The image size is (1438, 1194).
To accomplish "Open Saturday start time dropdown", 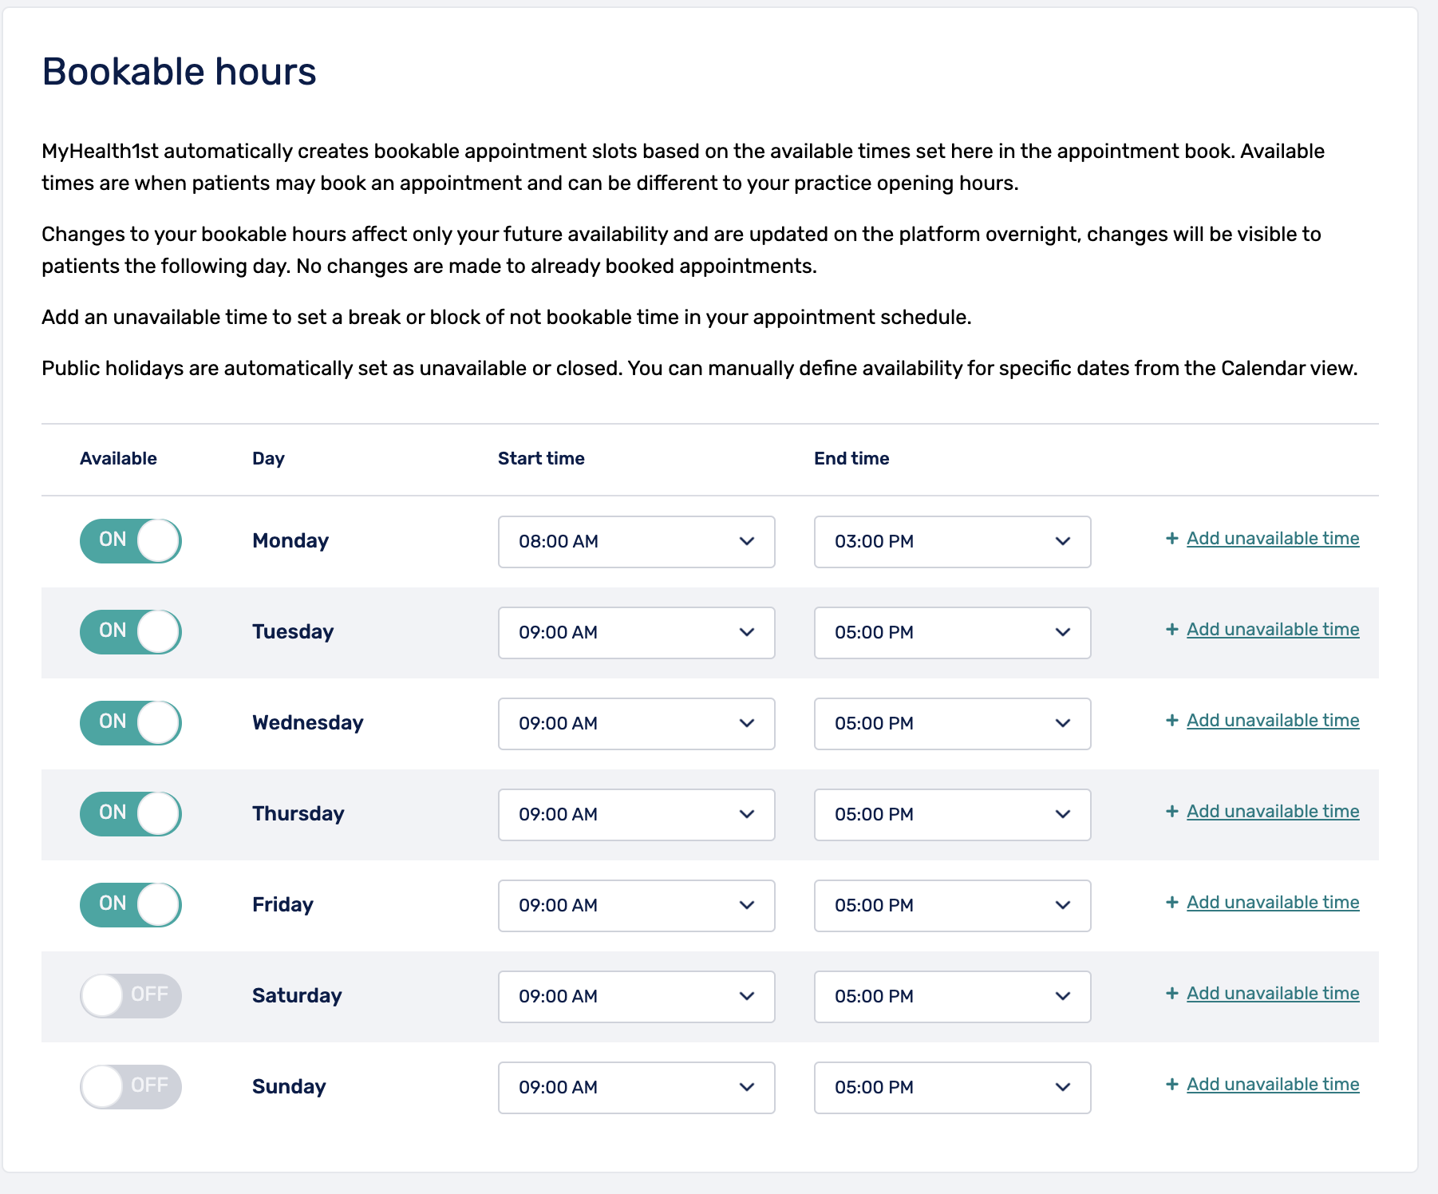I will pos(636,997).
